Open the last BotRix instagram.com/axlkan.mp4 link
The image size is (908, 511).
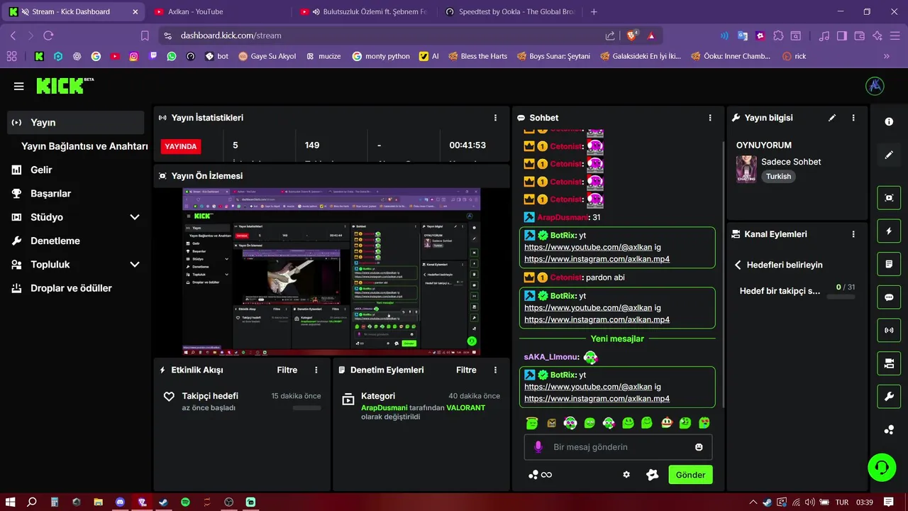(597, 399)
